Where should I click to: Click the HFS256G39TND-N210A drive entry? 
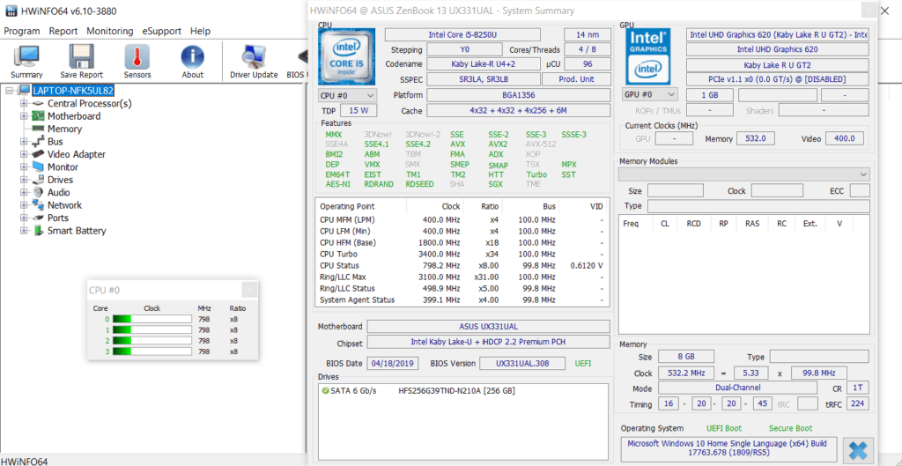click(456, 391)
